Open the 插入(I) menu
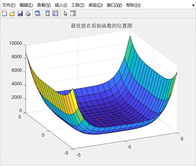The height and width of the screenshot is (167, 196). [61, 5]
